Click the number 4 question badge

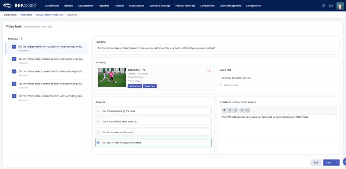click(14, 84)
